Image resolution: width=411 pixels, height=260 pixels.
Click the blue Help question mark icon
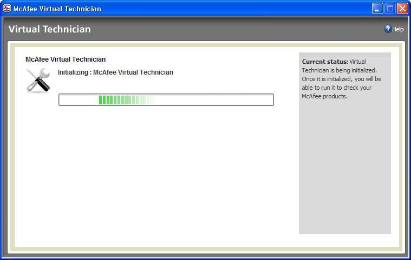388,29
